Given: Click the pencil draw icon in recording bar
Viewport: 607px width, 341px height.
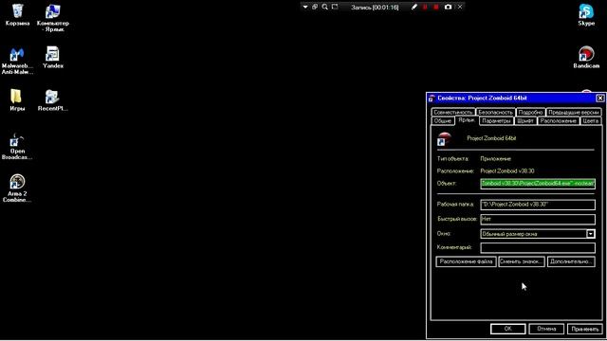Looking at the screenshot, I should tap(414, 7).
